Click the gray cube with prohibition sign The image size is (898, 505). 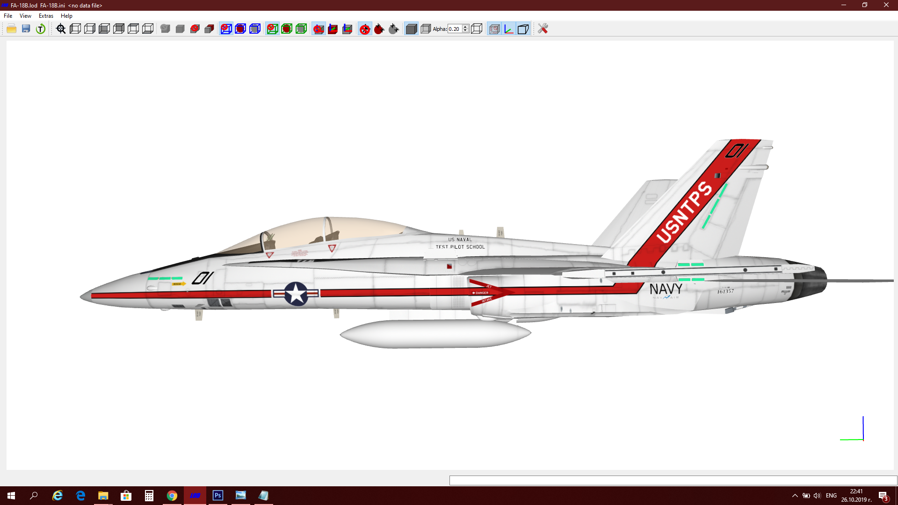(x=195, y=29)
